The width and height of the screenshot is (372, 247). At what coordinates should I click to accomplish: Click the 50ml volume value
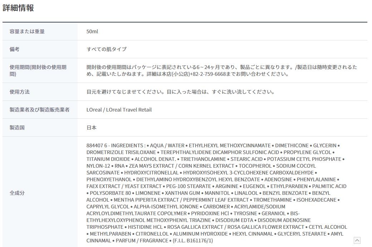[92, 31]
